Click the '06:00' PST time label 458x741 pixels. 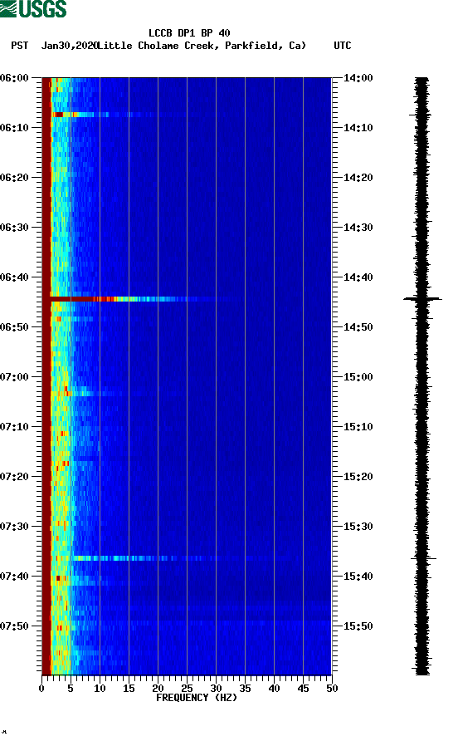click(x=14, y=78)
